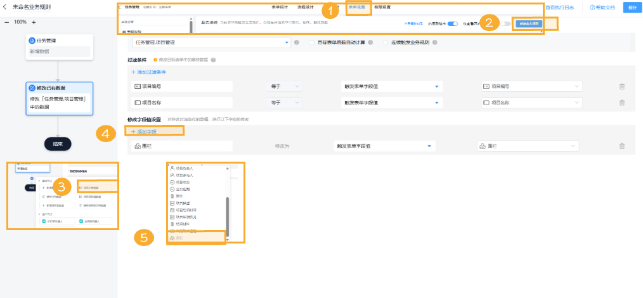Viewport: 643px width, 298px height.
Task: Zoom in the flow canvas with plus
Action: click(33, 22)
